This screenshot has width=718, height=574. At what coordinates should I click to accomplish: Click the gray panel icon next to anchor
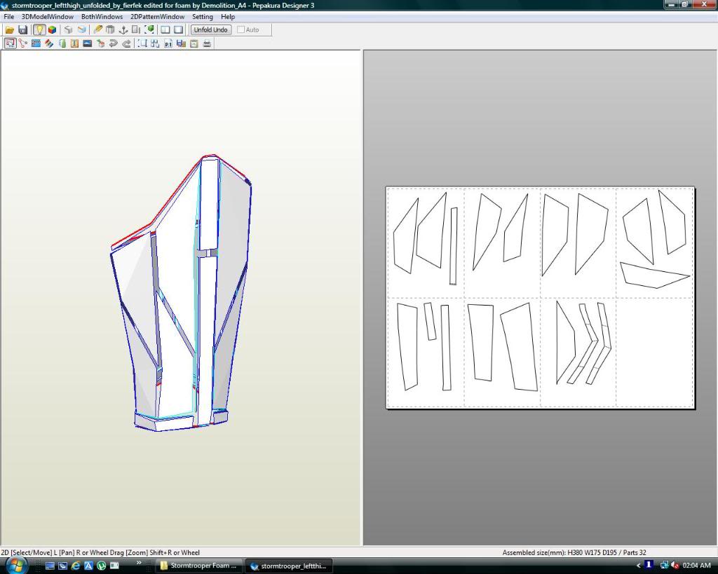(136, 29)
